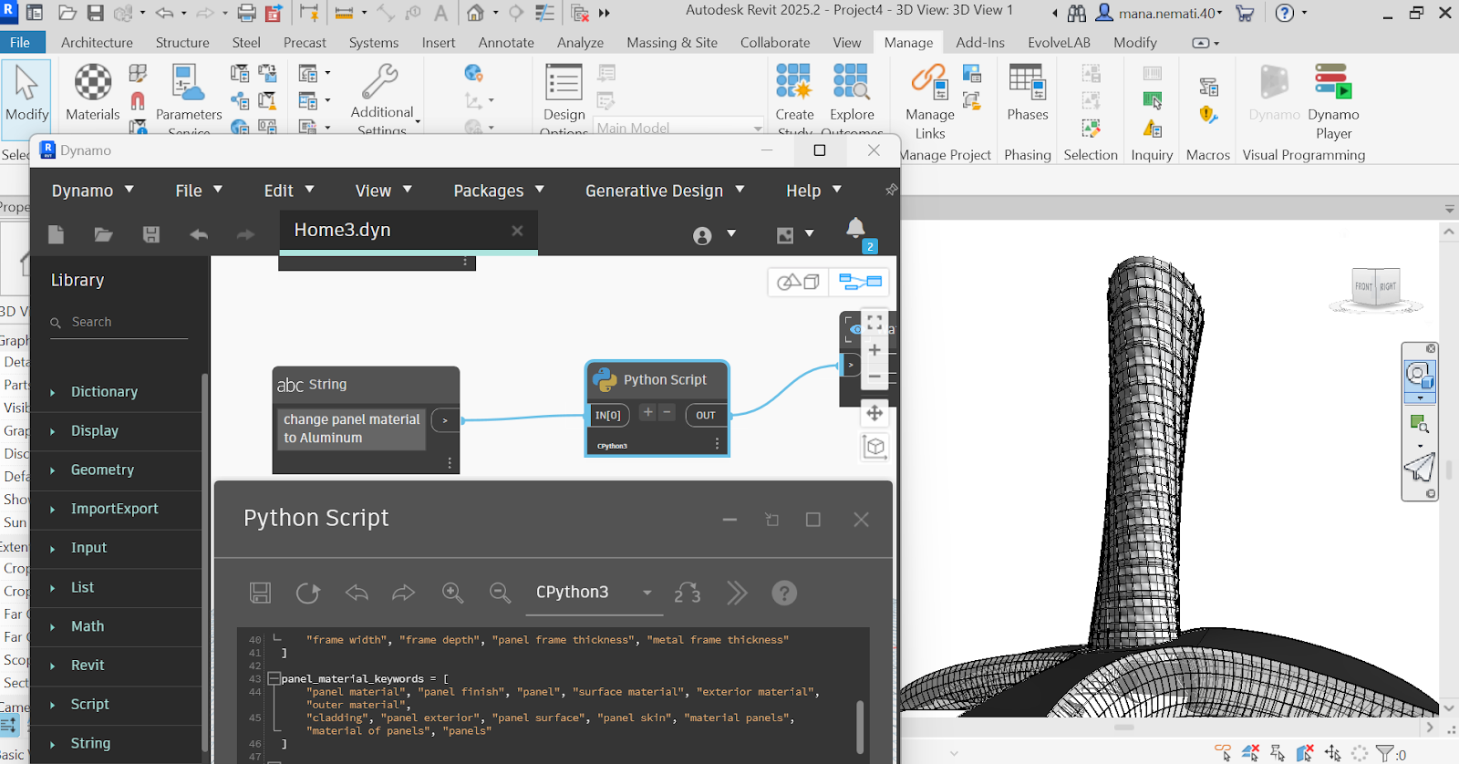The height and width of the screenshot is (764, 1459).
Task: Click new file icon in Dynamo toolbar
Action: tap(56, 234)
